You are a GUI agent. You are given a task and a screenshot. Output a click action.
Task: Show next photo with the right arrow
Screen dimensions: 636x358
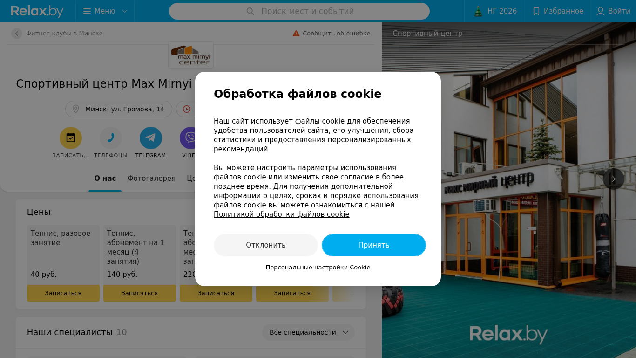pos(614,179)
